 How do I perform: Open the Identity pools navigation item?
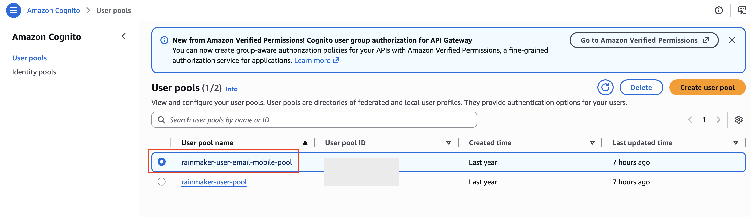click(34, 72)
